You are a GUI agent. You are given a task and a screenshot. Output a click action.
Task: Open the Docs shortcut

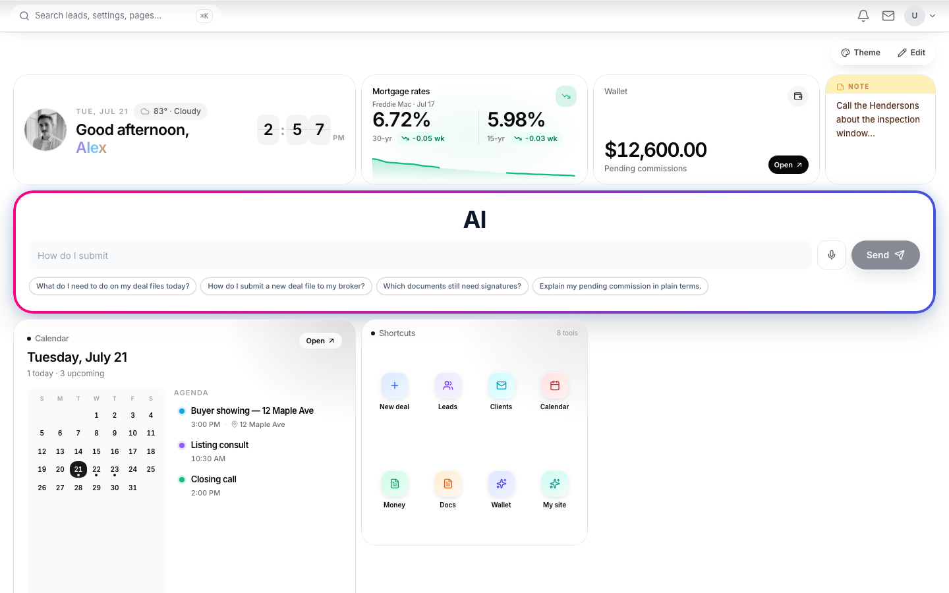[447, 490]
